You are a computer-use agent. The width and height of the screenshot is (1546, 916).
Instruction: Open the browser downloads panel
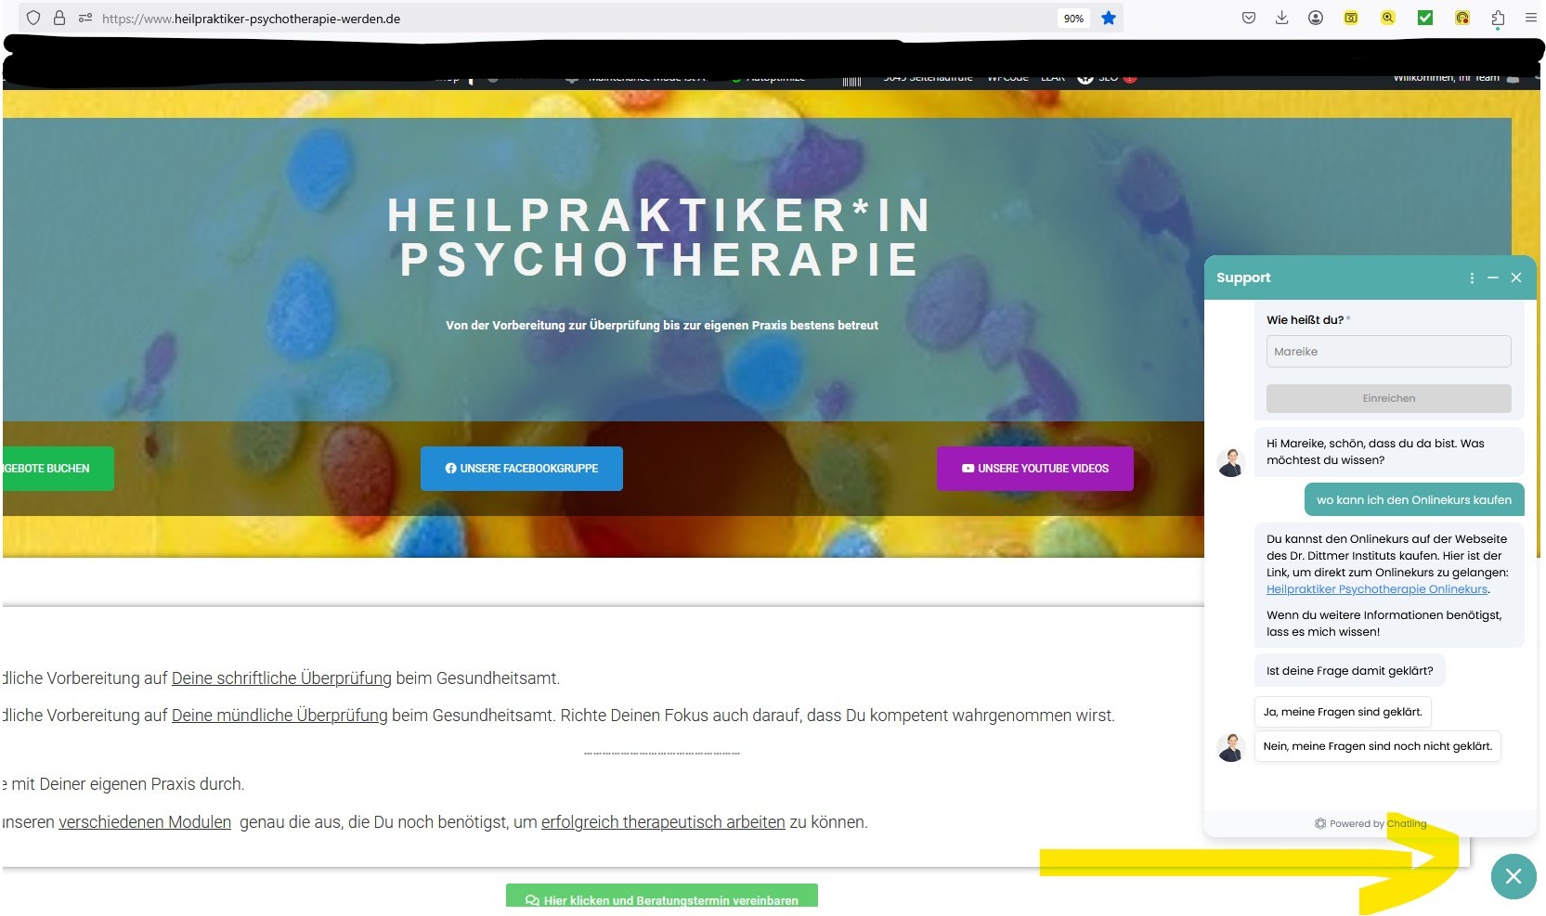point(1282,18)
